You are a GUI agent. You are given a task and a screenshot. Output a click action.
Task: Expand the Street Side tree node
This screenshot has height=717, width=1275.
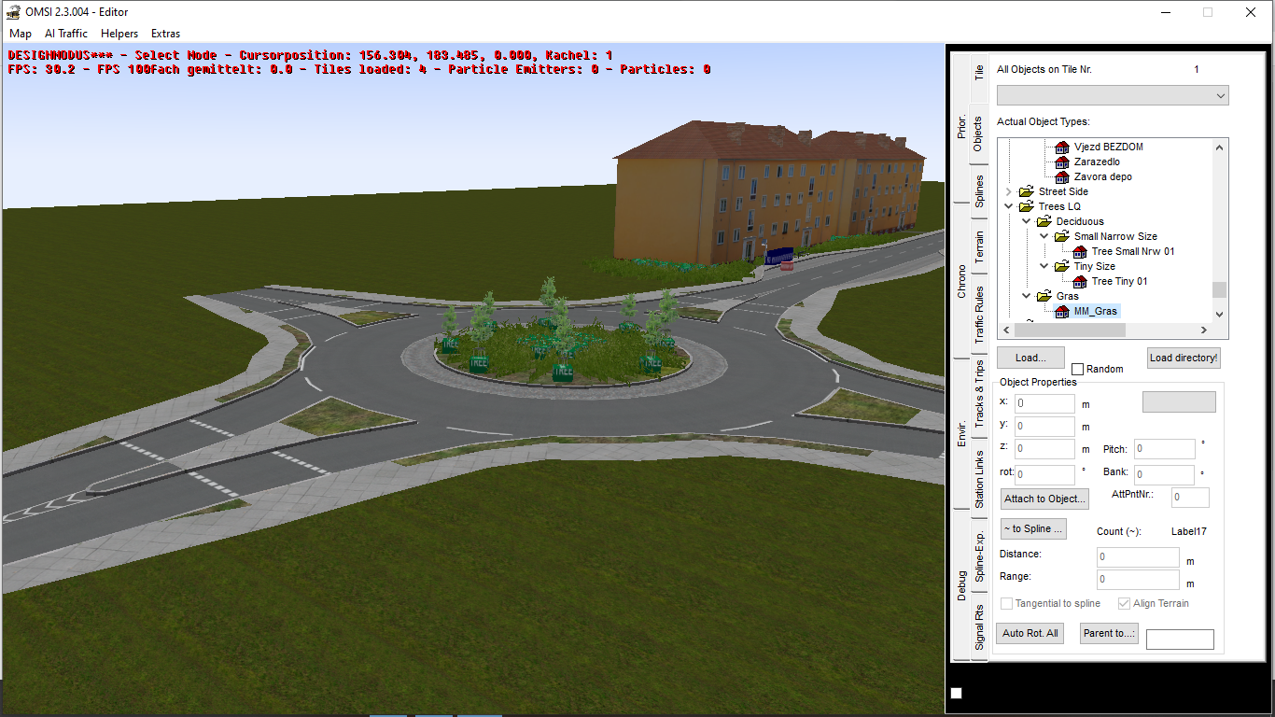tap(1009, 192)
